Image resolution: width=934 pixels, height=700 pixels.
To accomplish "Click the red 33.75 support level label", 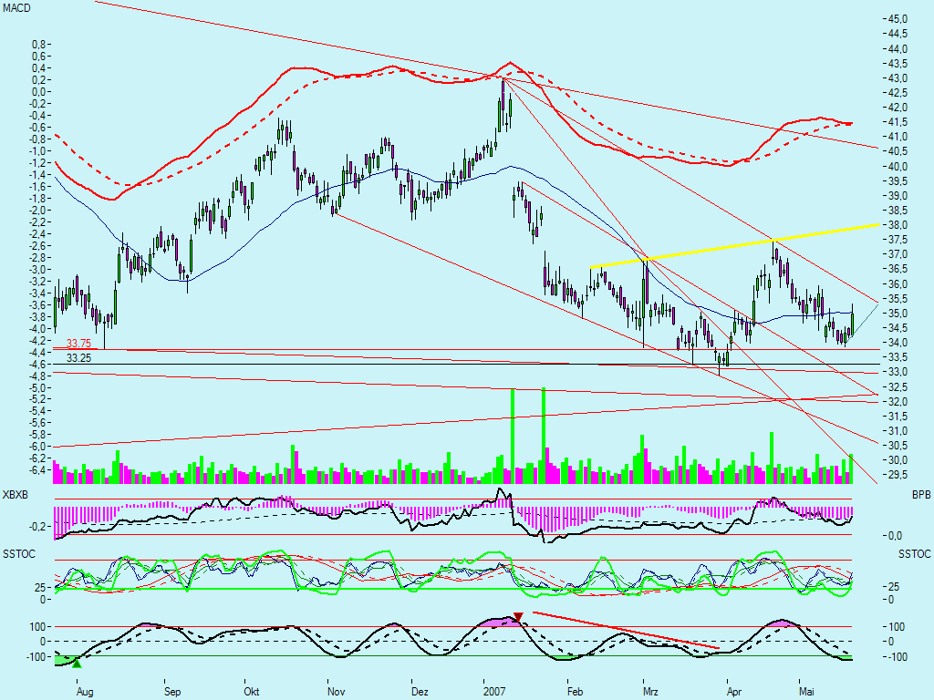I will click(78, 344).
